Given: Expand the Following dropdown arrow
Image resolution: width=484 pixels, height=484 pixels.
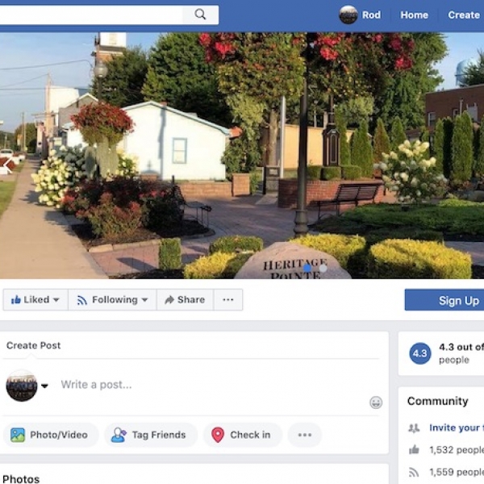Looking at the screenshot, I should pos(144,300).
